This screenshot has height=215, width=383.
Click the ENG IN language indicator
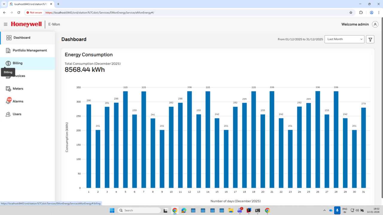[345, 210]
